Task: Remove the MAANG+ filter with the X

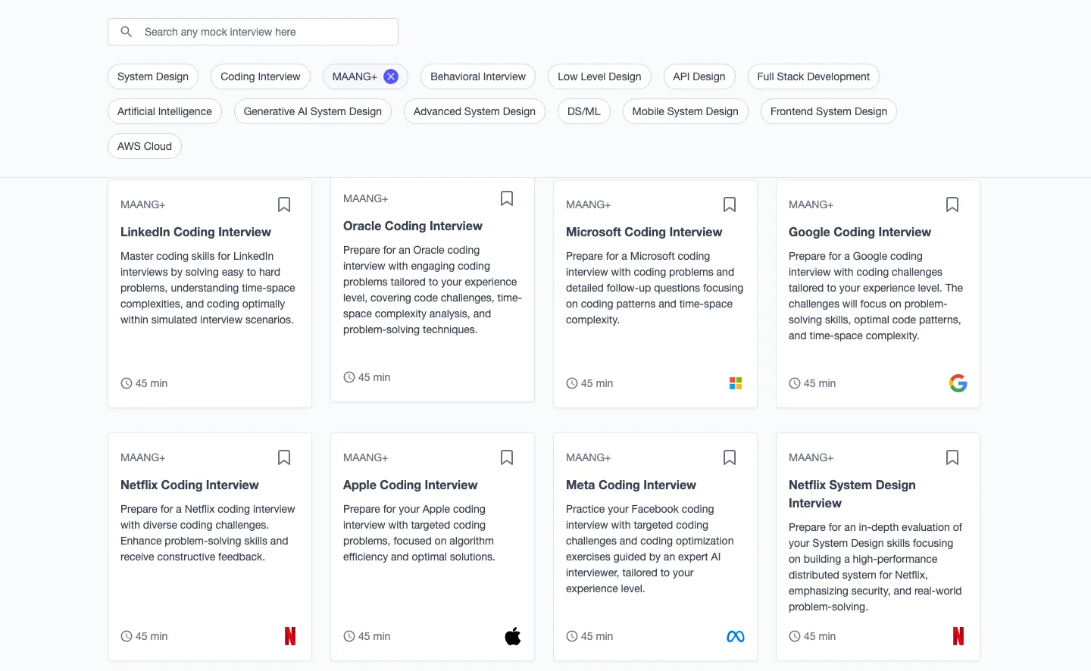Action: 391,76
